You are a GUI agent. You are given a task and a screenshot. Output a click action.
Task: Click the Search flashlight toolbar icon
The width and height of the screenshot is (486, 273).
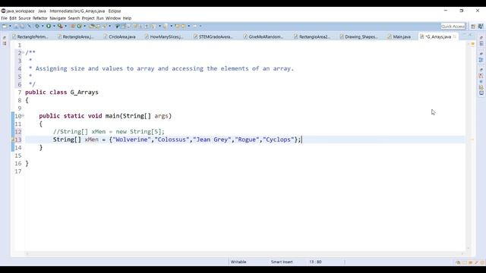105,27
